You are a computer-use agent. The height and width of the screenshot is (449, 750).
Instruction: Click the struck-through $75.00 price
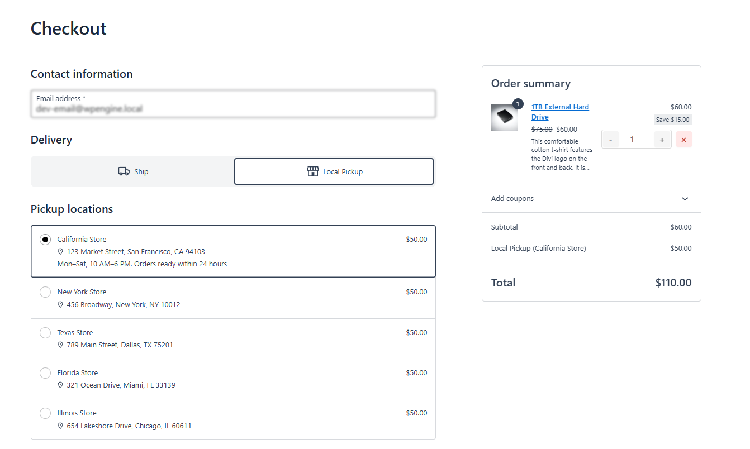(542, 130)
